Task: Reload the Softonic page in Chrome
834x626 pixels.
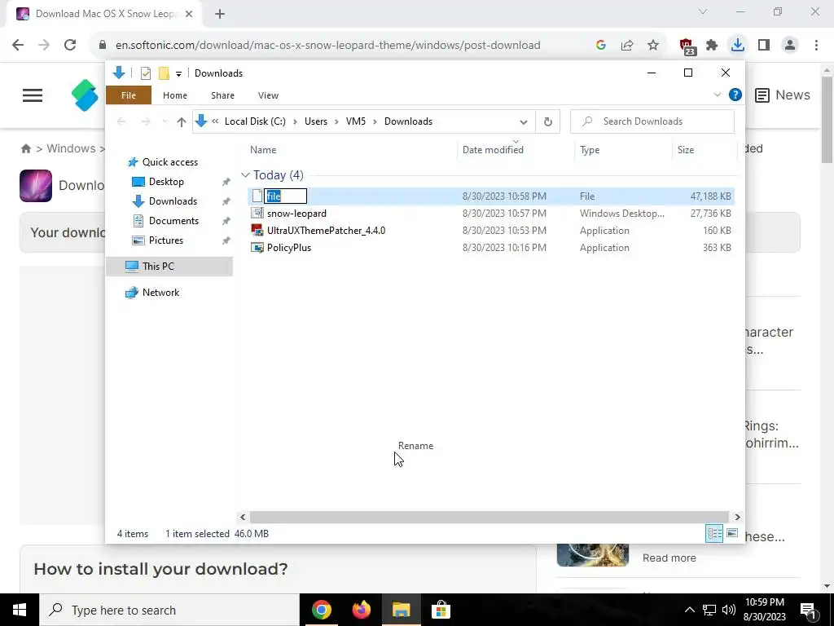Action: [x=70, y=46]
